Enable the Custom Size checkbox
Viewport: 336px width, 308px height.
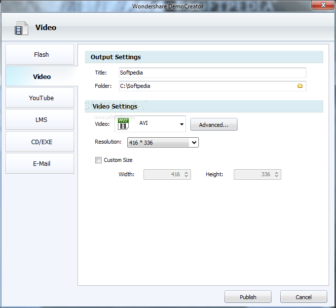[x=98, y=160]
